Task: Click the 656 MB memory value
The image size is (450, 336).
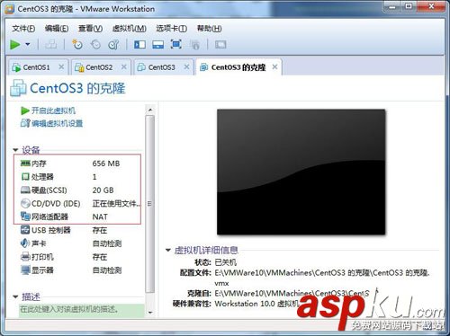Action: tap(106, 164)
